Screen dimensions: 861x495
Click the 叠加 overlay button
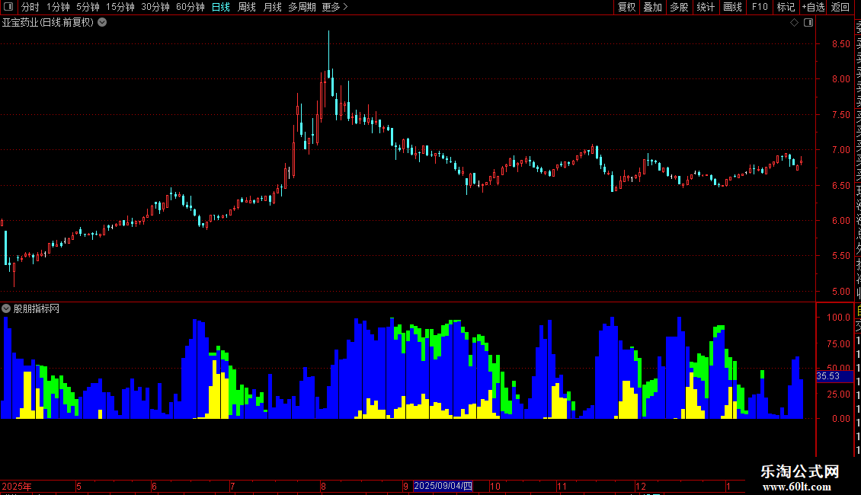[x=653, y=7]
